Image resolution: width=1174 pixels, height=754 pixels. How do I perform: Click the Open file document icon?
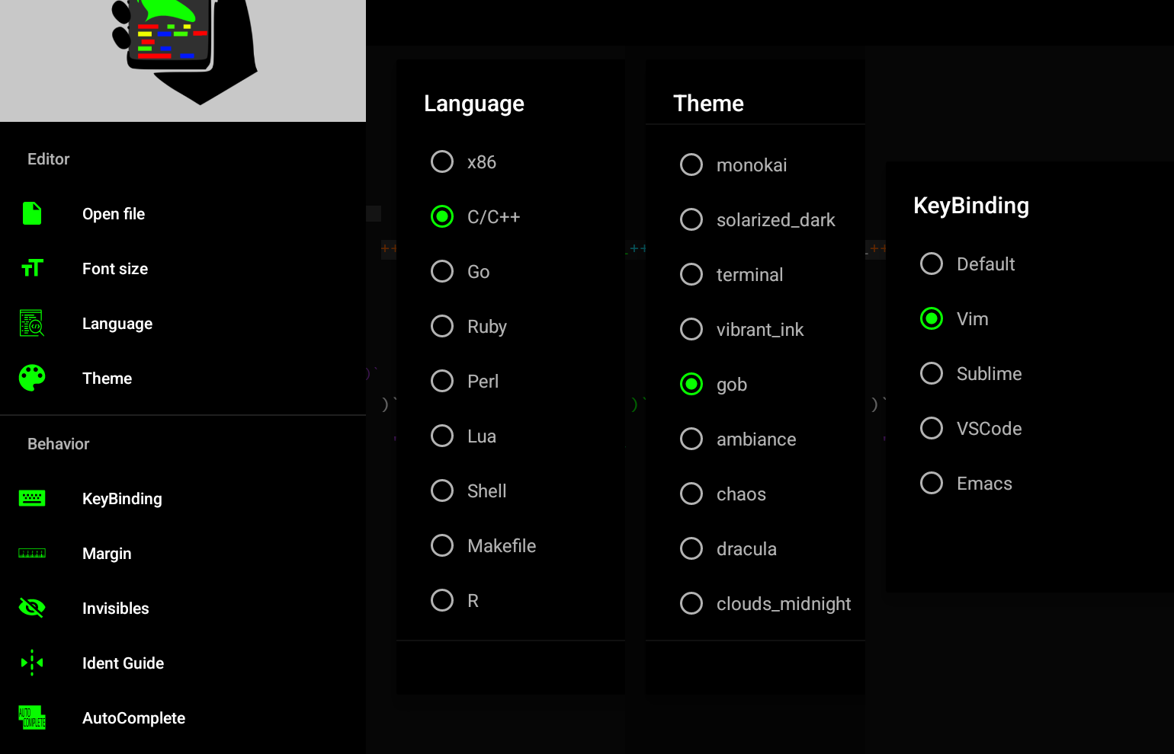tap(31, 213)
